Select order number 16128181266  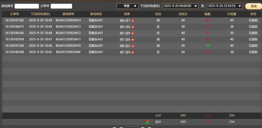[x=15, y=46]
